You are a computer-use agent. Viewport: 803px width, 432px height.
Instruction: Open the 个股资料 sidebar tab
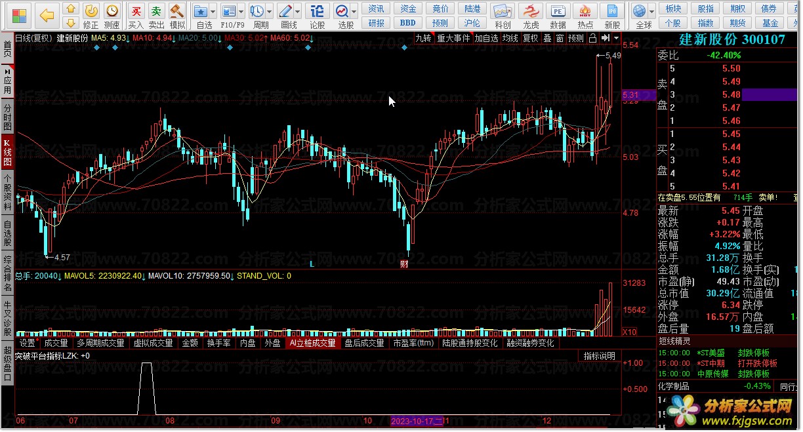[x=7, y=191]
